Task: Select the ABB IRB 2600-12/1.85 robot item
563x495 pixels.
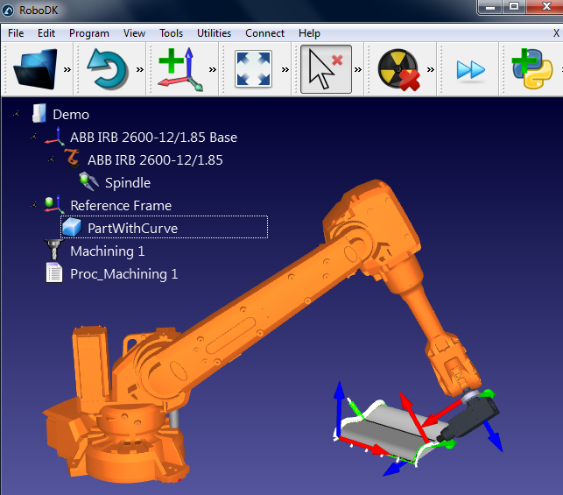Action: (x=155, y=159)
